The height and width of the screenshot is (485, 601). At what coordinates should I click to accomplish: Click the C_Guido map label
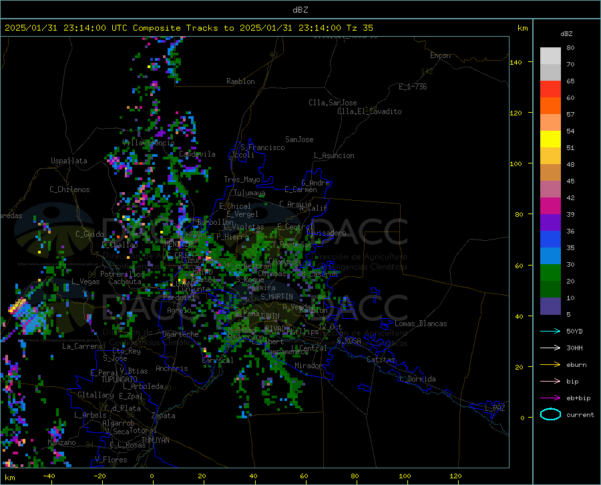(89, 234)
